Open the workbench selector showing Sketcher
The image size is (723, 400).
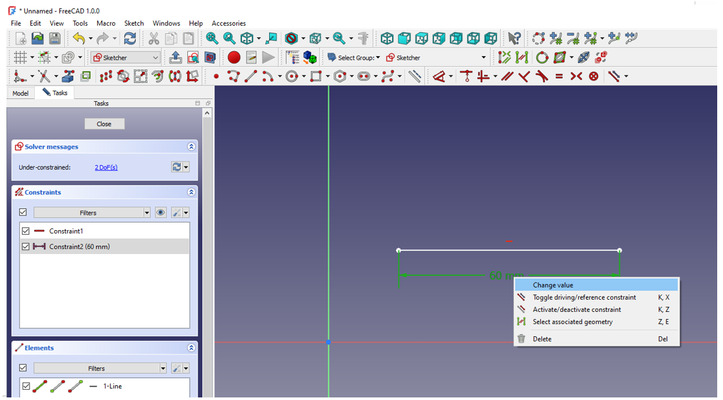tap(126, 57)
